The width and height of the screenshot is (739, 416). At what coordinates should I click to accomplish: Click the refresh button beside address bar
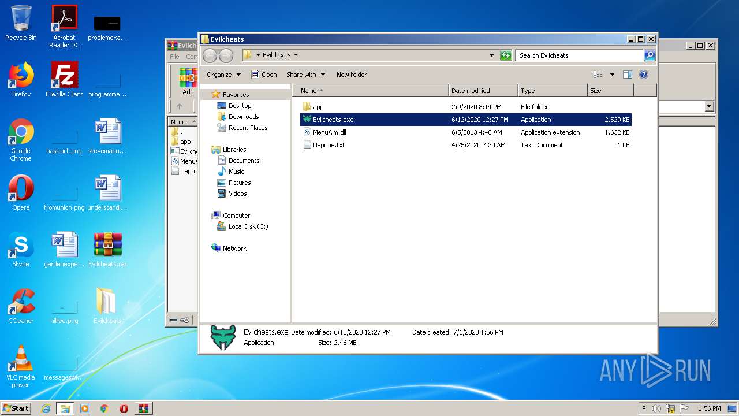tap(506, 55)
